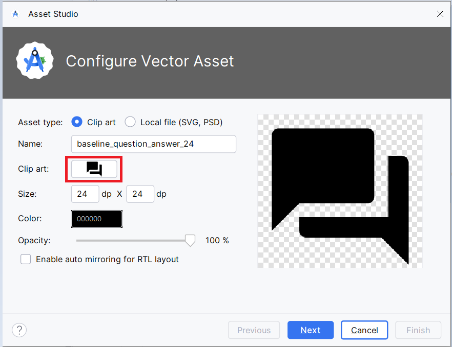Click the Next button
This screenshot has width=452, height=347.
311,330
